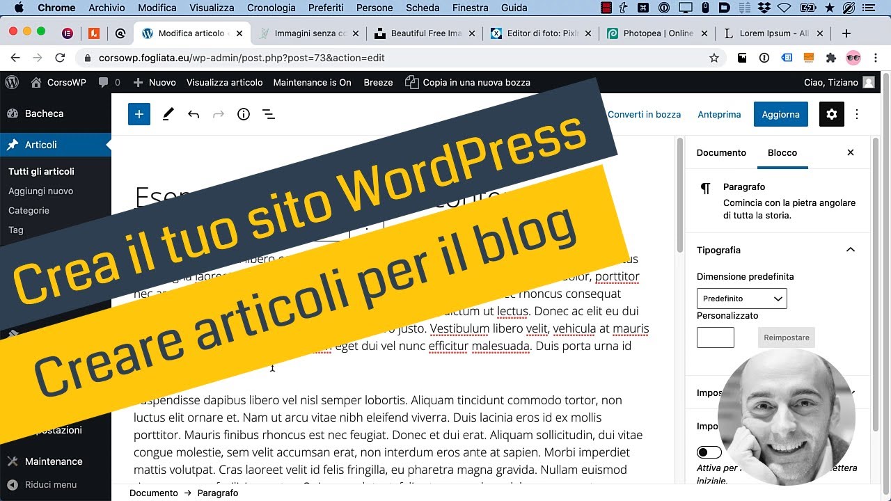
Task: Switch to pinned Elementor tab
Action: (68, 33)
